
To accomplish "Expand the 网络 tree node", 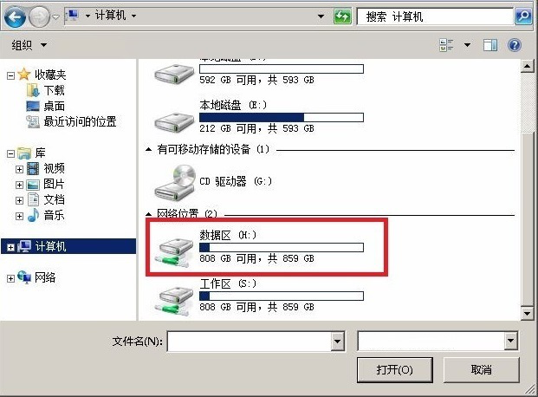I will pyautogui.click(x=10, y=278).
